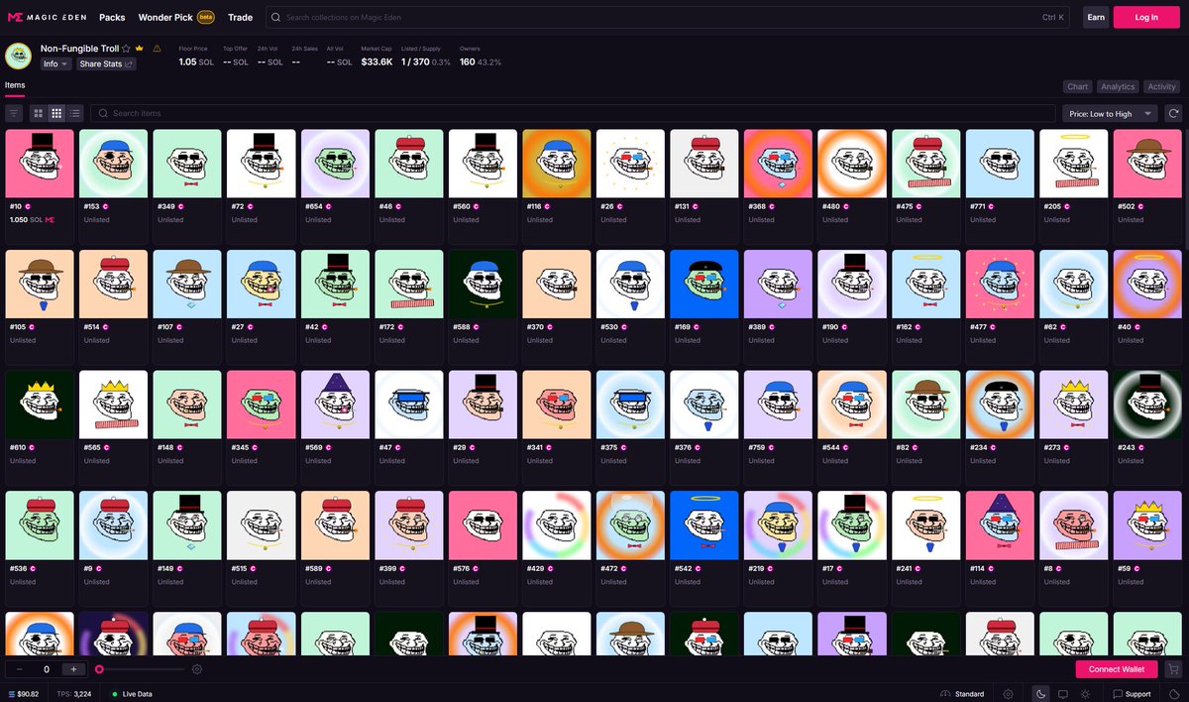Click the #375 item label
1189x702 pixels.
pos(607,448)
